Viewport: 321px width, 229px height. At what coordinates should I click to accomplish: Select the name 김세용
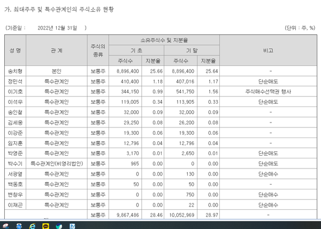pos(15,123)
